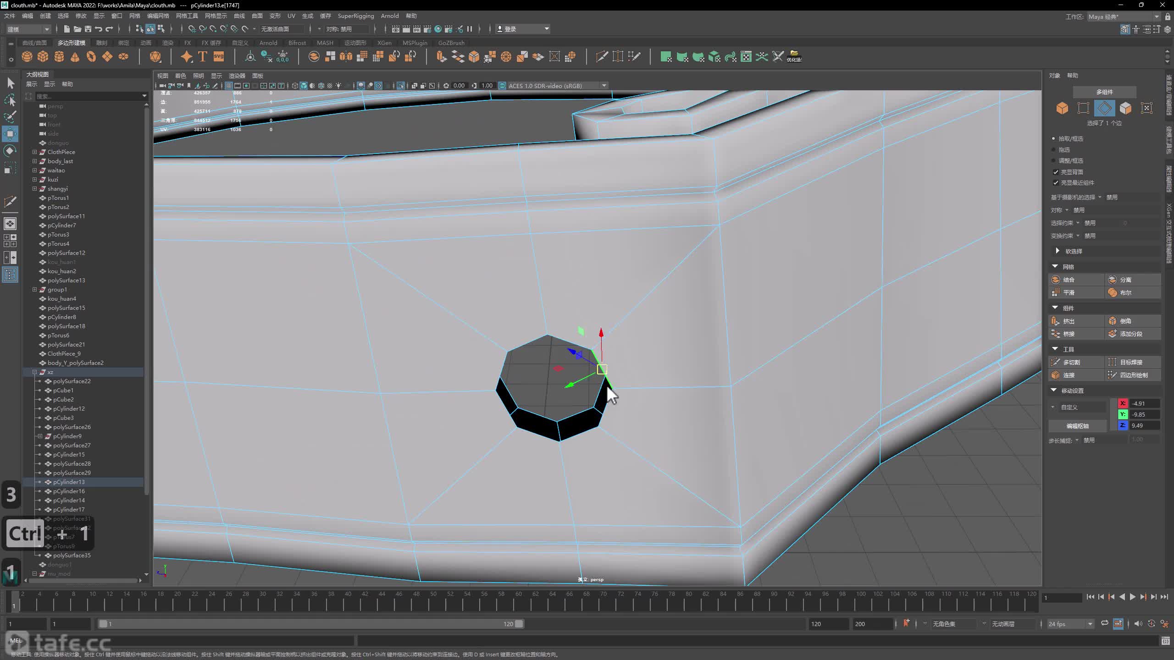Open the 24 fps frame rate dropdown

[x=1070, y=624]
